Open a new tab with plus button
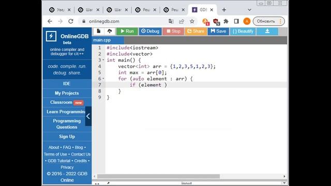Screen dimensions: 331x186 pos(224,10)
